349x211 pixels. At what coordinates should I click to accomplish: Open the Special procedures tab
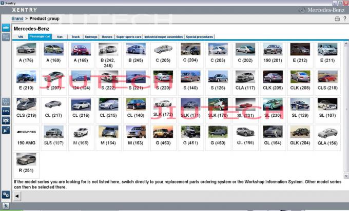tap(200, 37)
